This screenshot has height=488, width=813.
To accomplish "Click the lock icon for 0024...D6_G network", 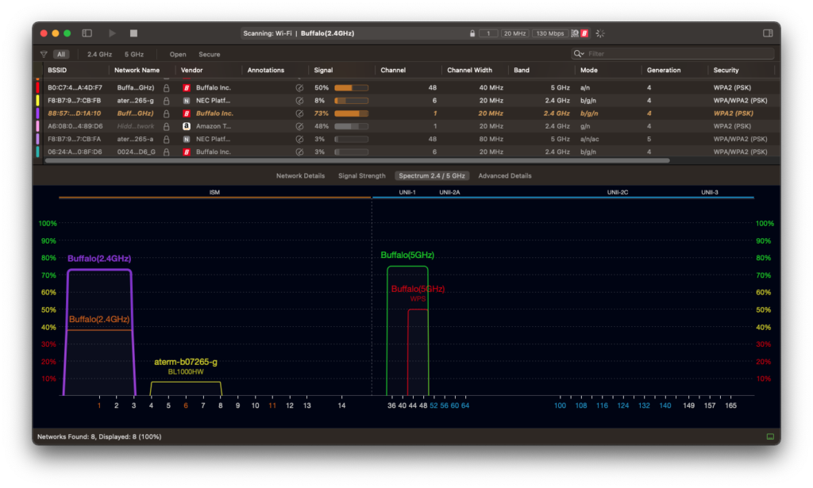I will [167, 152].
